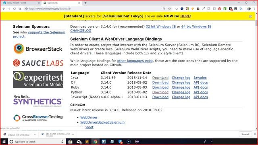Click the profile avatar in Chrome toolbar
Viewport: 258px width, 145px height.
coord(249,9)
